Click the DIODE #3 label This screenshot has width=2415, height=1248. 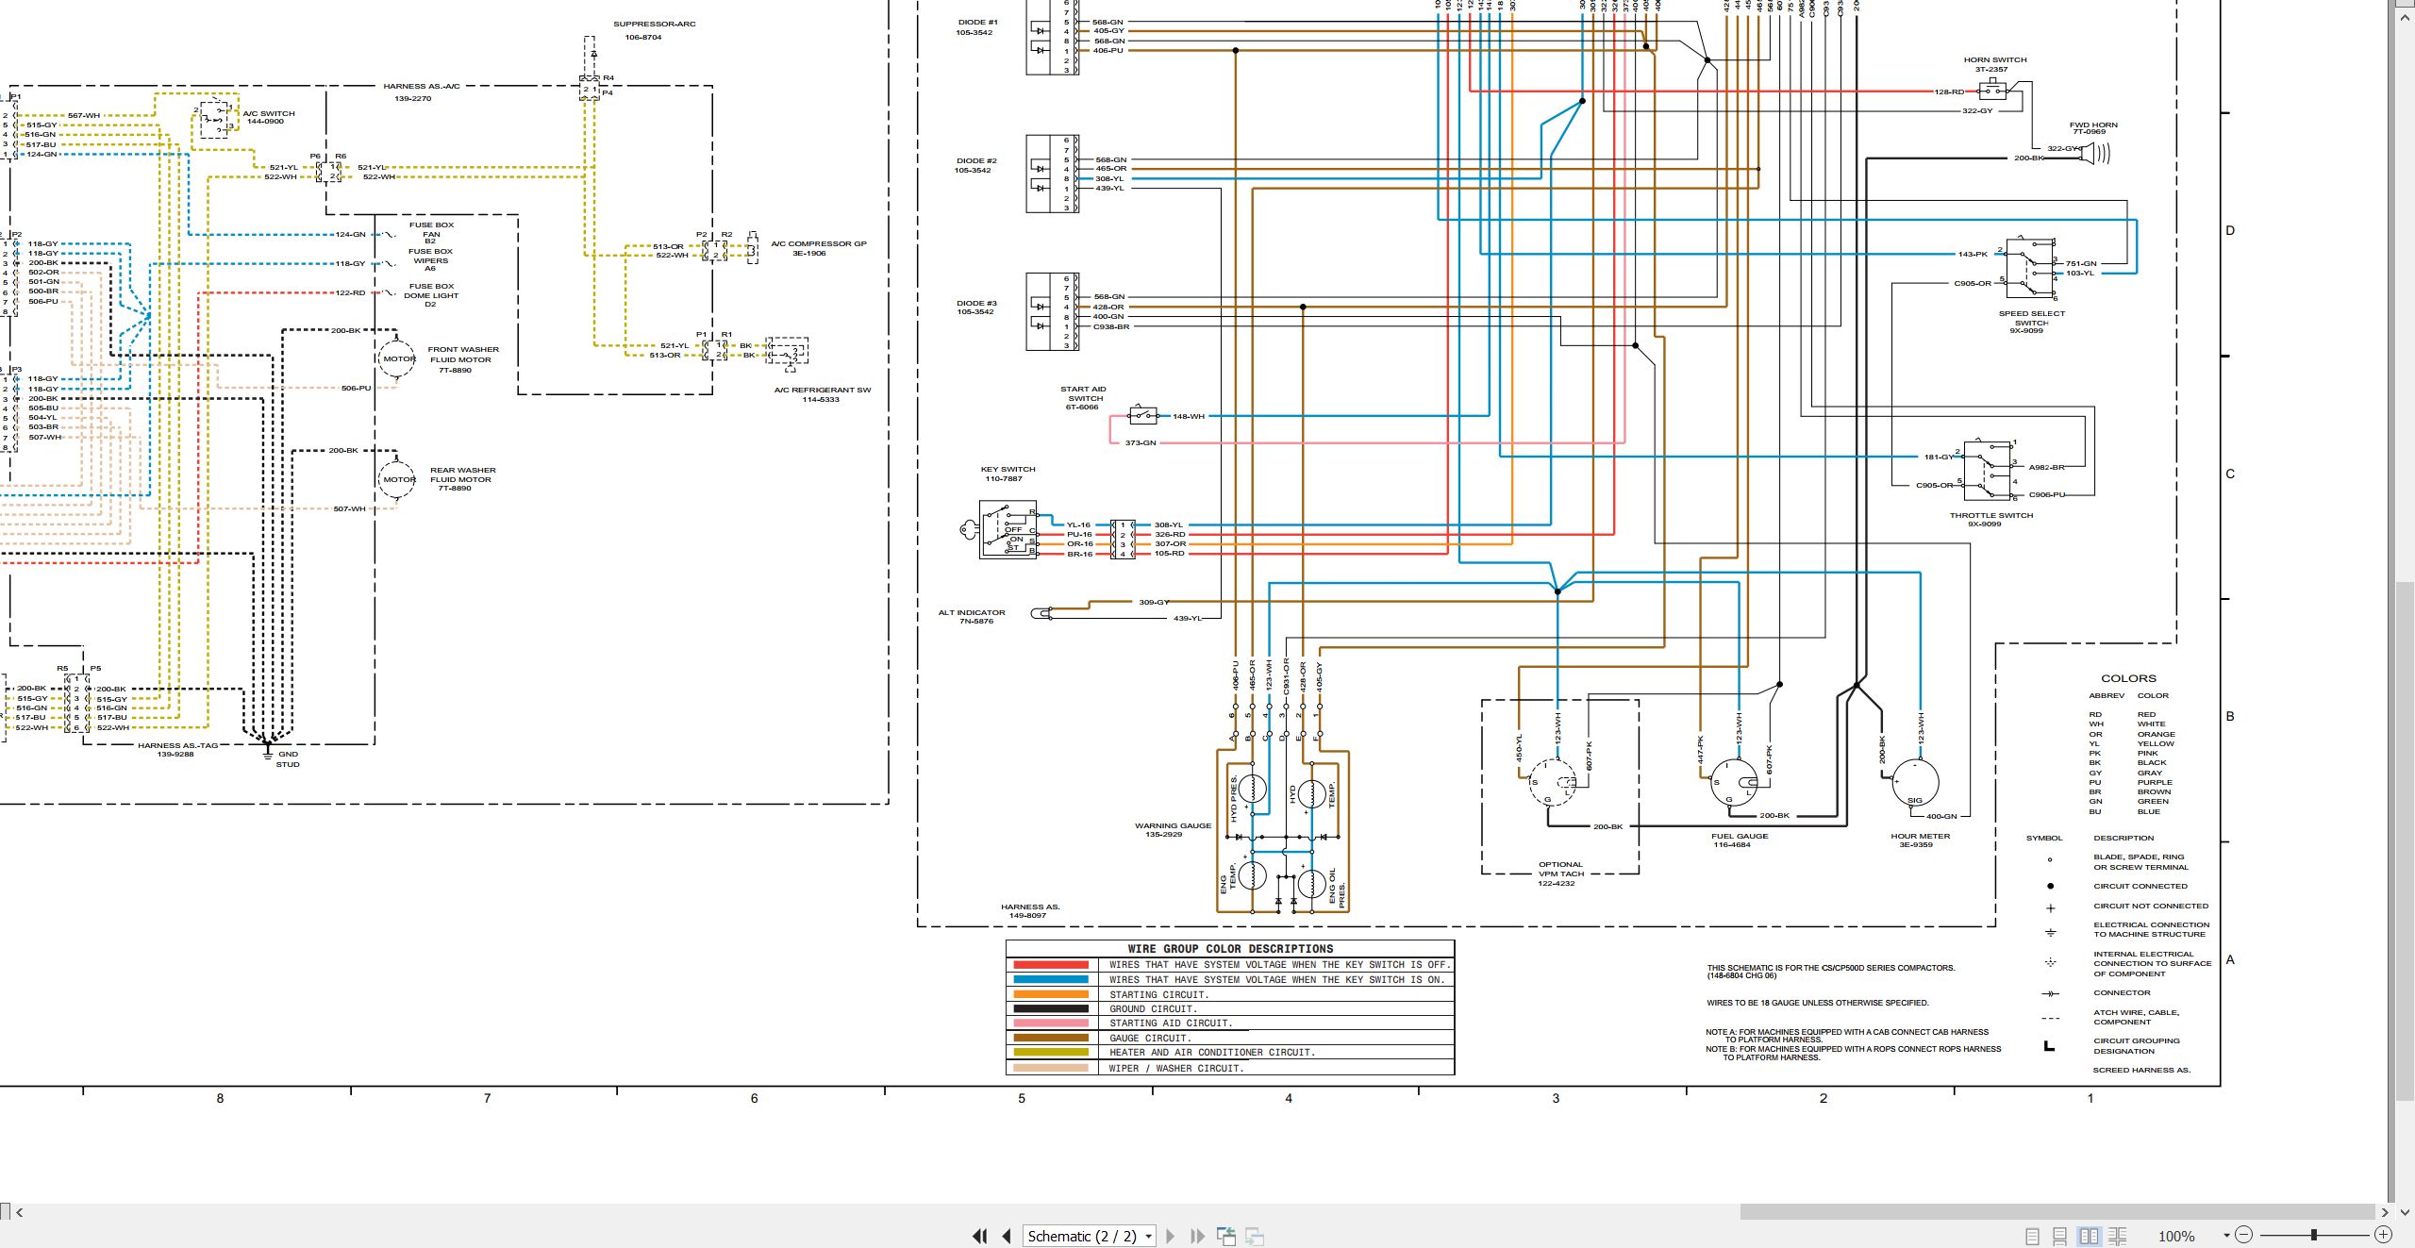(x=976, y=303)
